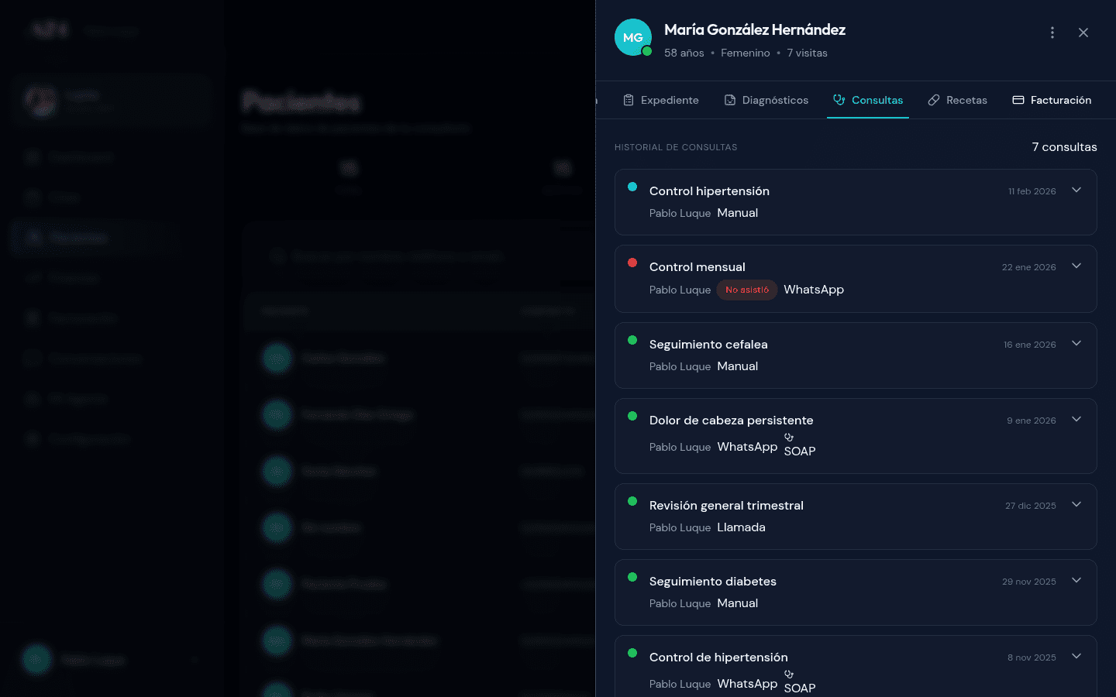This screenshot has height=697, width=1116.
Task: Click the stethoscope icon on the Consultas tab
Action: click(x=838, y=100)
